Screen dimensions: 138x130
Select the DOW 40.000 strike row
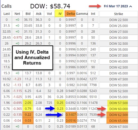pyautogui.click(x=118, y=61)
